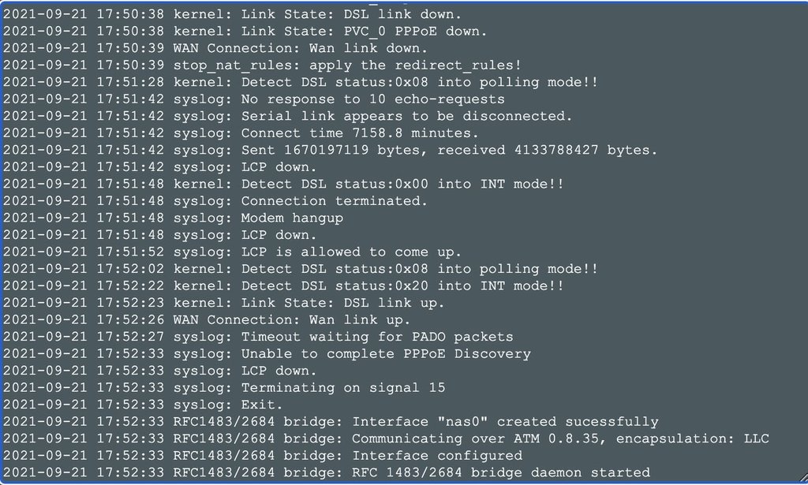Click the "DSL status:0x20 into INT mode" line
The width and height of the screenshot is (808, 485).
click(283, 285)
